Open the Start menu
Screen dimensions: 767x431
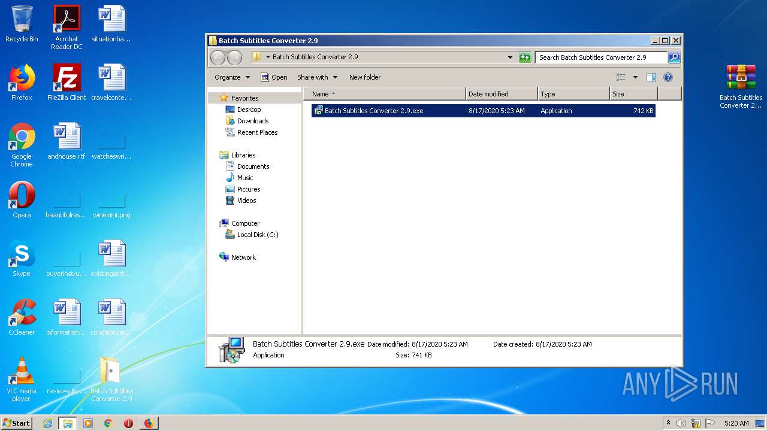pos(17,423)
